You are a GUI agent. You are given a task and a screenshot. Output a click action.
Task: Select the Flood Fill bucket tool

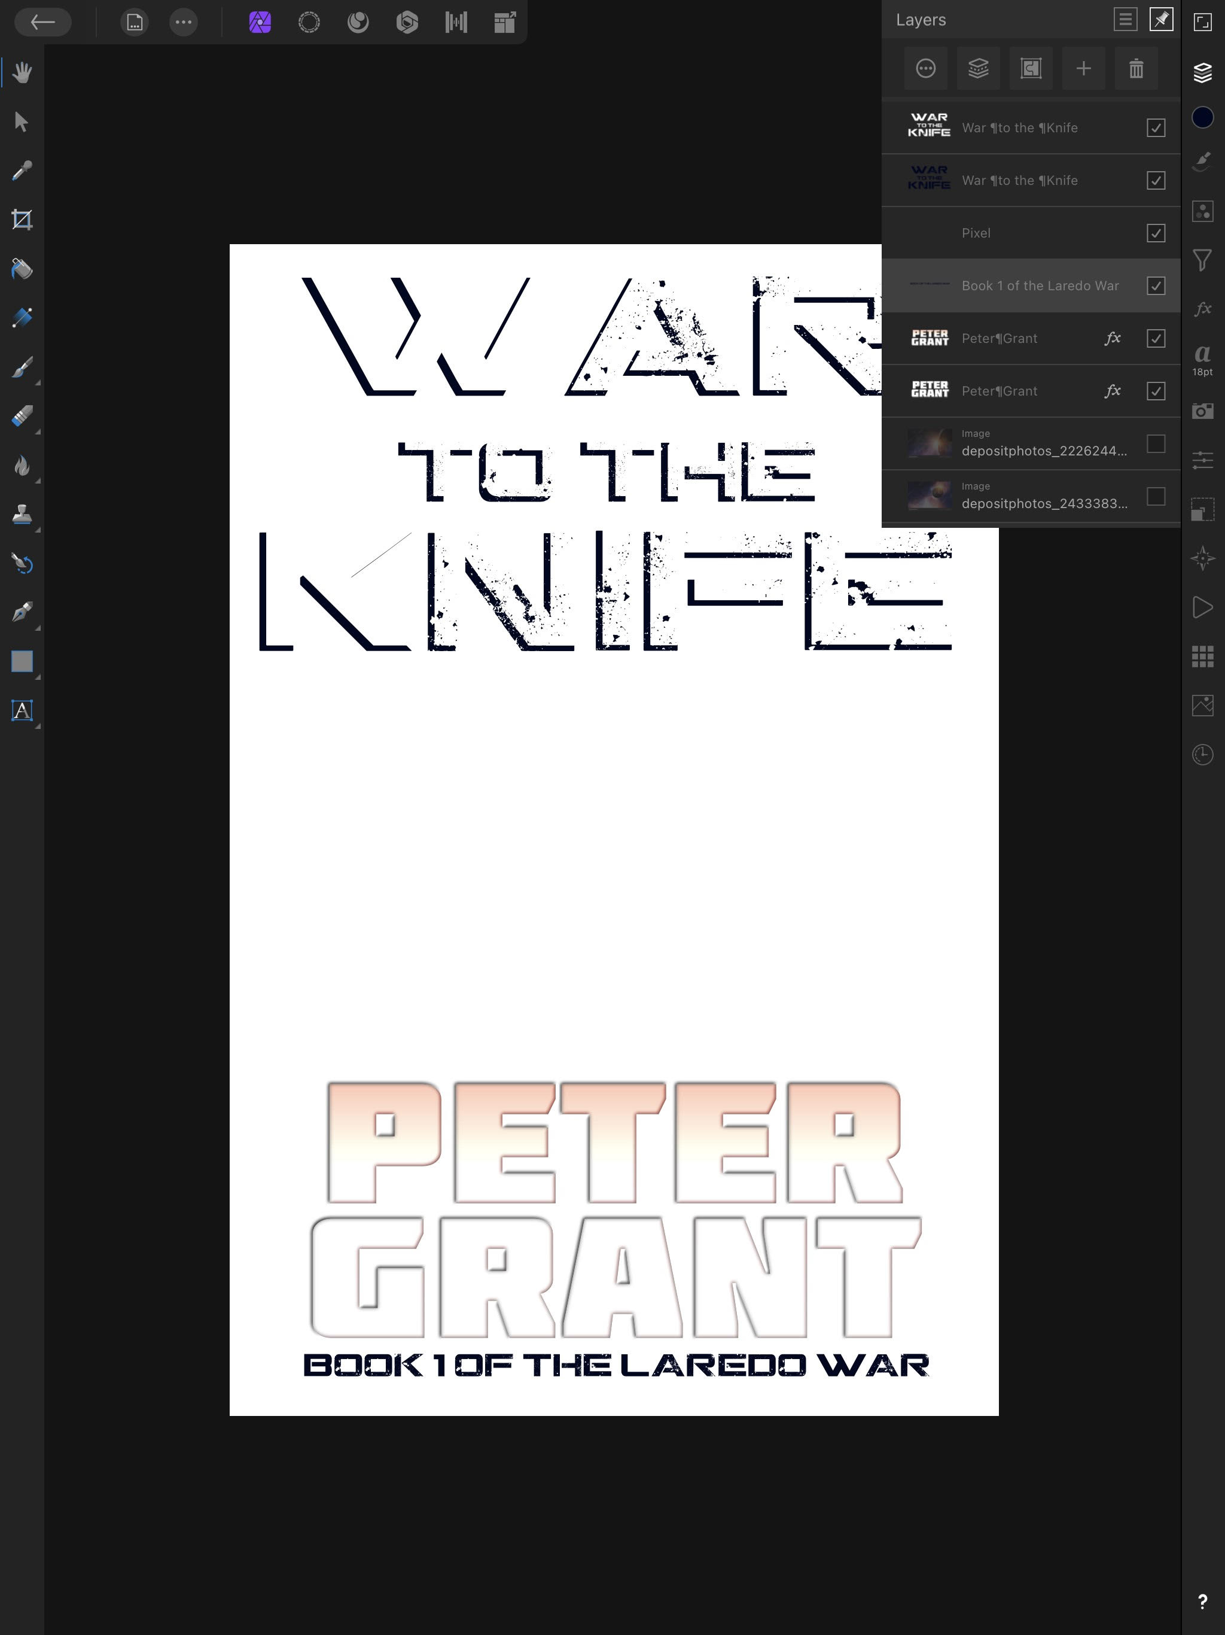click(22, 269)
